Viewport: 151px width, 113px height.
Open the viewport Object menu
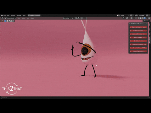[x=32, y=18]
